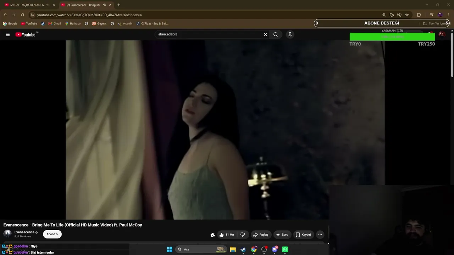This screenshot has width=454, height=255.
Task: Open the Google bookmark
Action: 10,24
